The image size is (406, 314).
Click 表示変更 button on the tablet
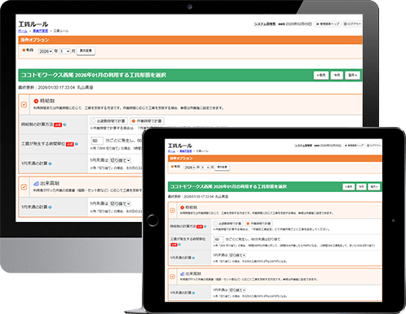point(223,167)
